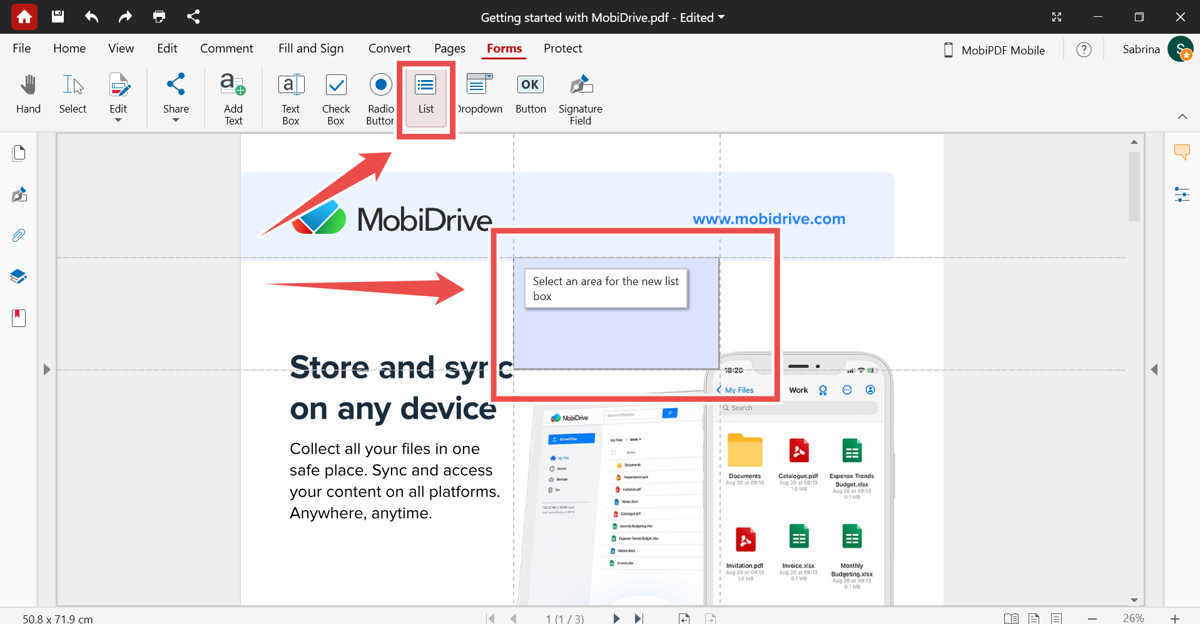Open the layers panel in sidebar
Viewport: 1200px width, 624px height.
coord(19,276)
